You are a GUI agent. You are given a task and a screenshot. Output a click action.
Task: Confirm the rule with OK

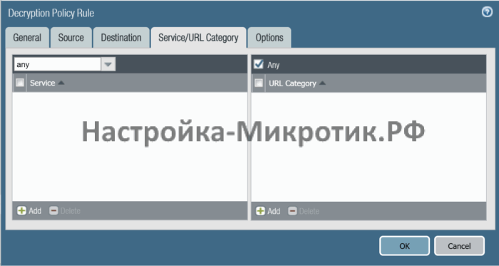click(404, 245)
